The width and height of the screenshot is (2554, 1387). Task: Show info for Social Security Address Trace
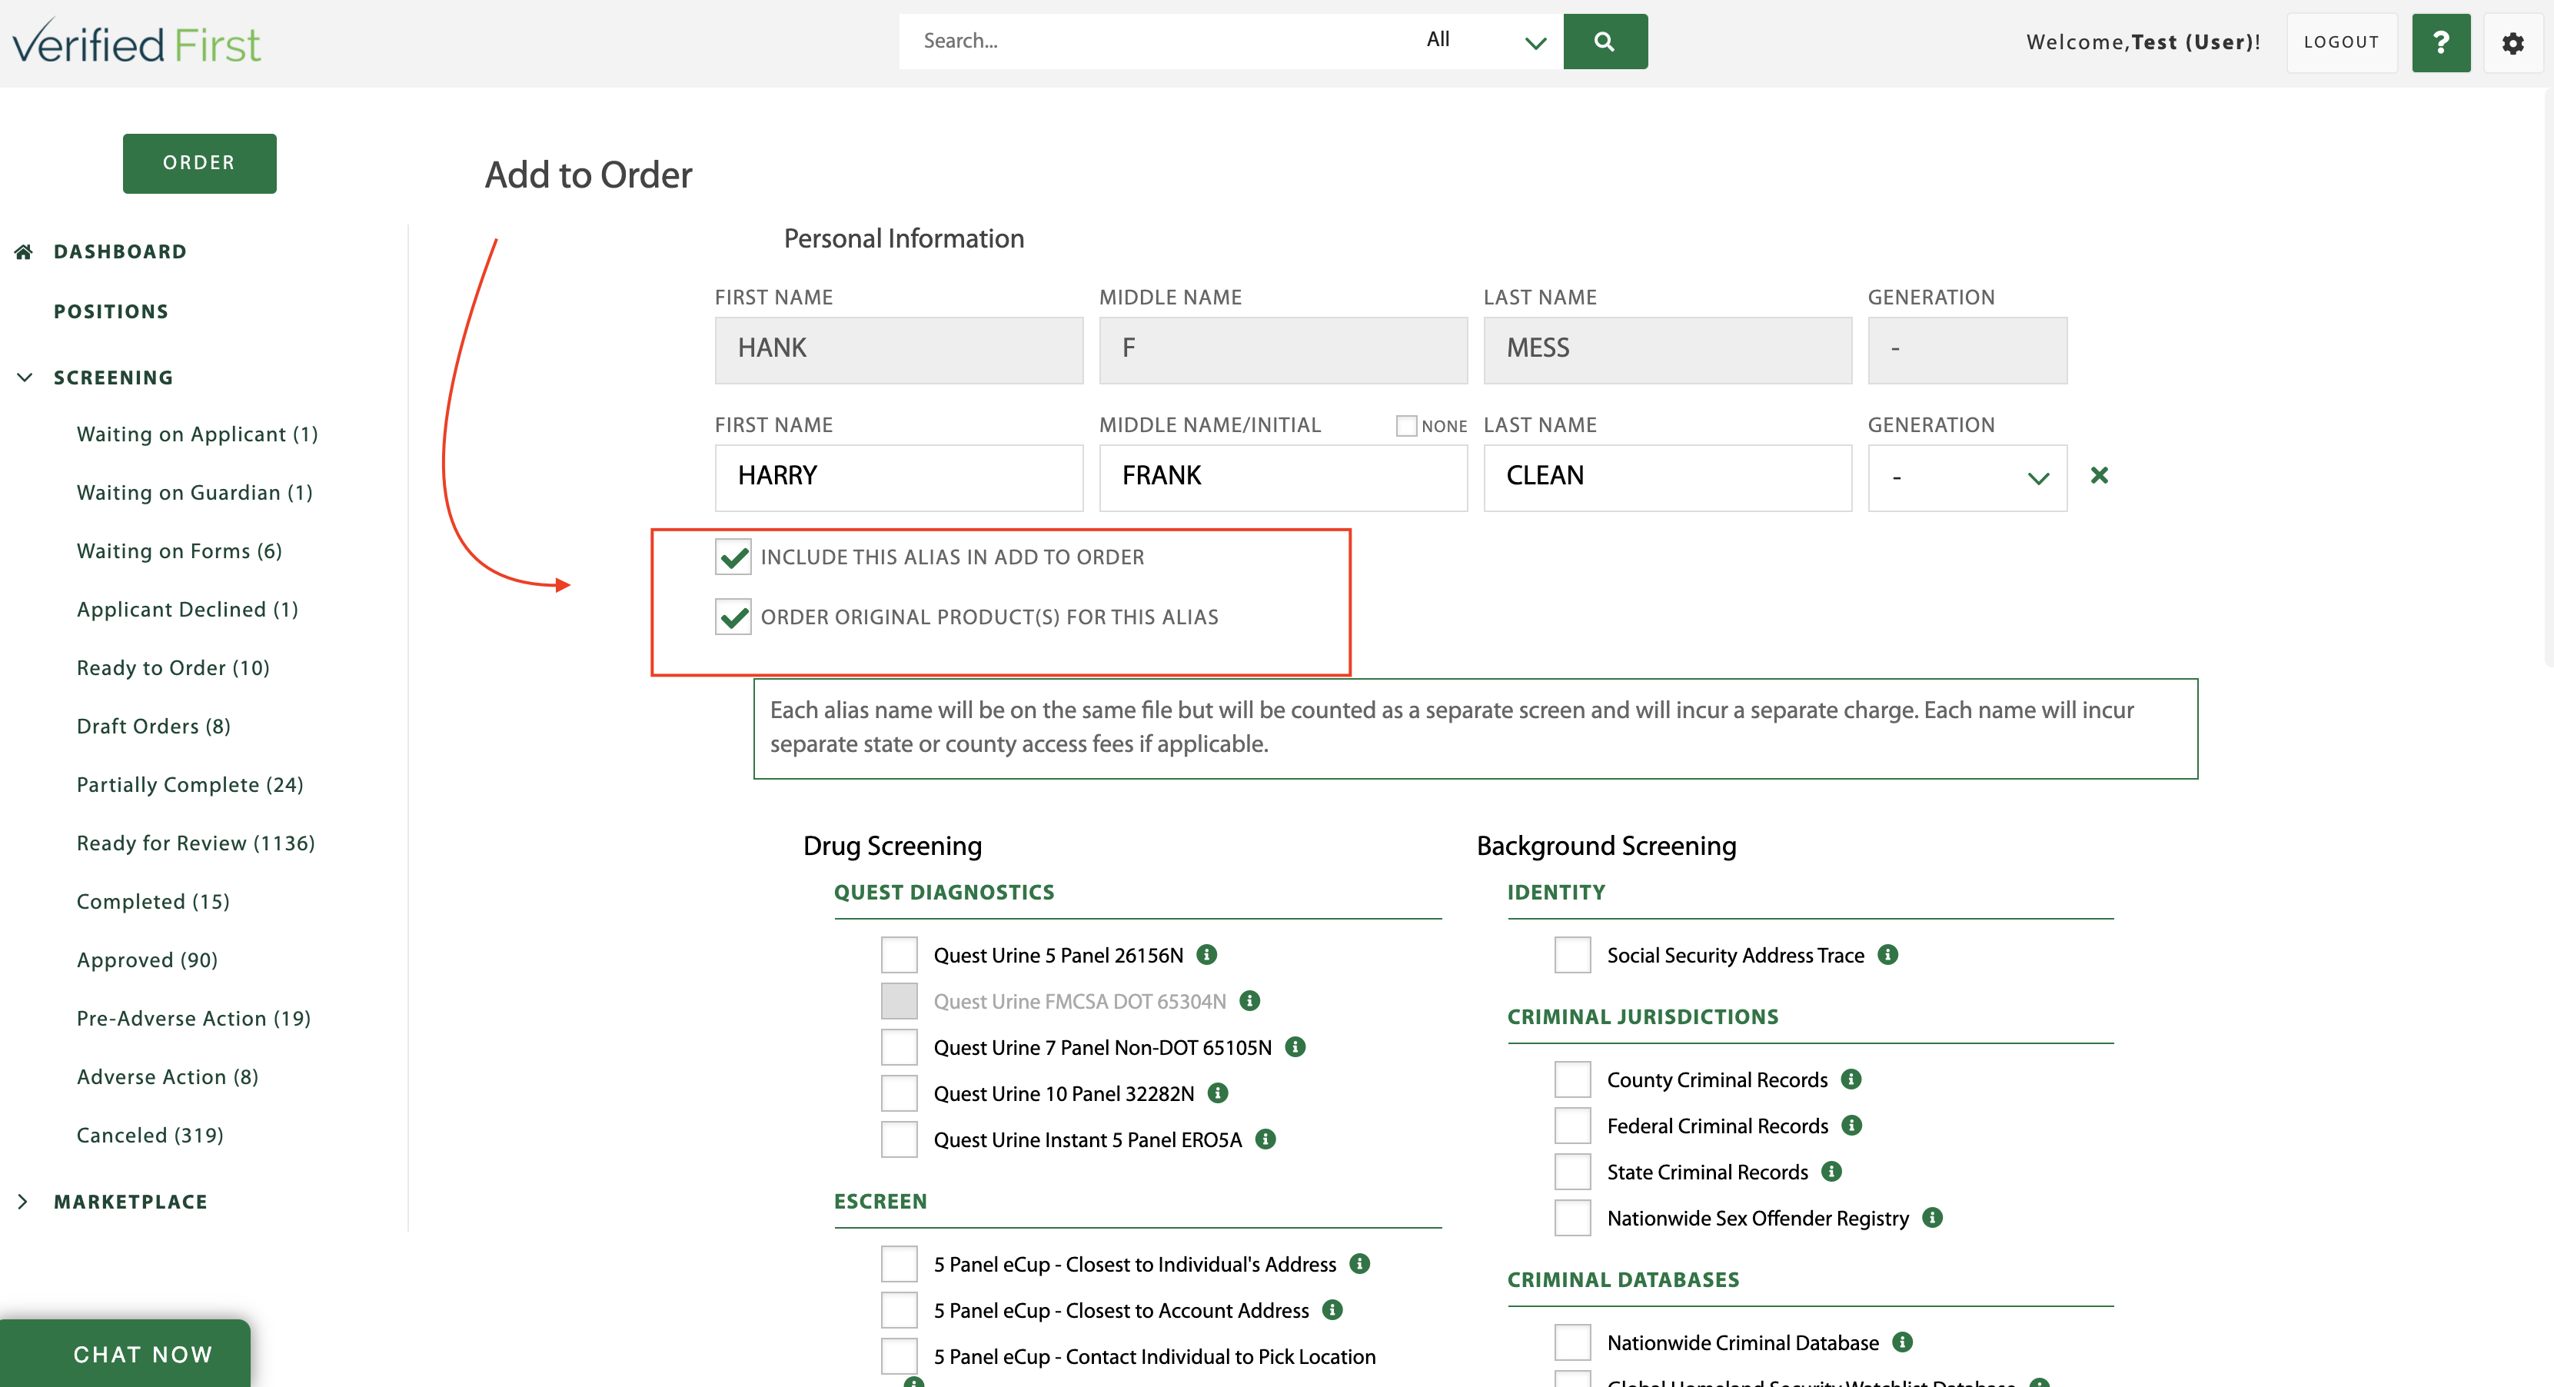[1887, 955]
